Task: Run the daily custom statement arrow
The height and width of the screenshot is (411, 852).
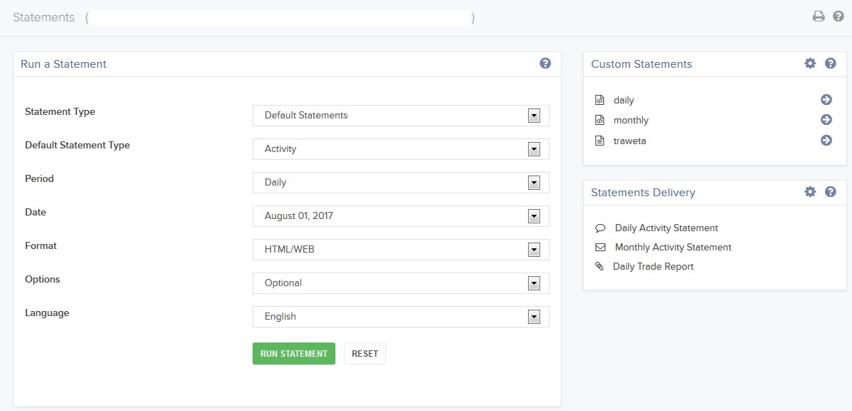Action: (x=826, y=100)
